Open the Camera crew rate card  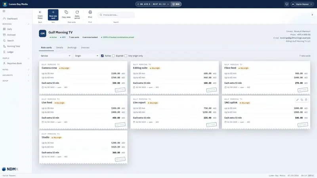(x=83, y=78)
